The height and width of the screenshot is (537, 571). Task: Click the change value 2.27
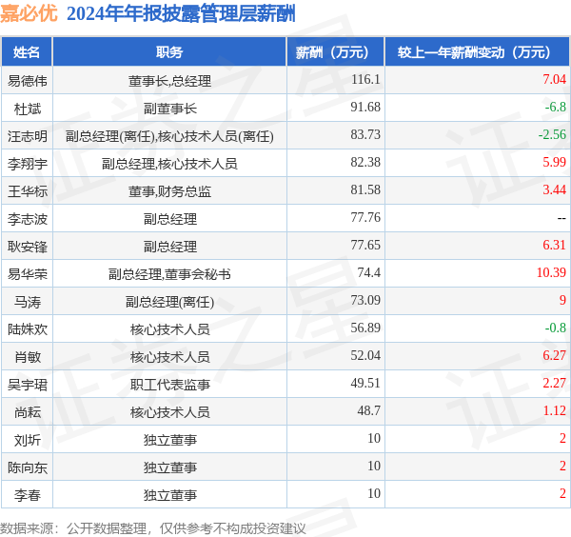(554, 384)
